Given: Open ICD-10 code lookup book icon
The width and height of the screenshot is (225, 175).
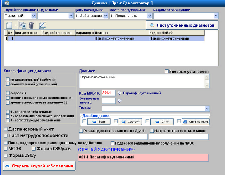Looking at the screenshot, I should pos(119,93).
